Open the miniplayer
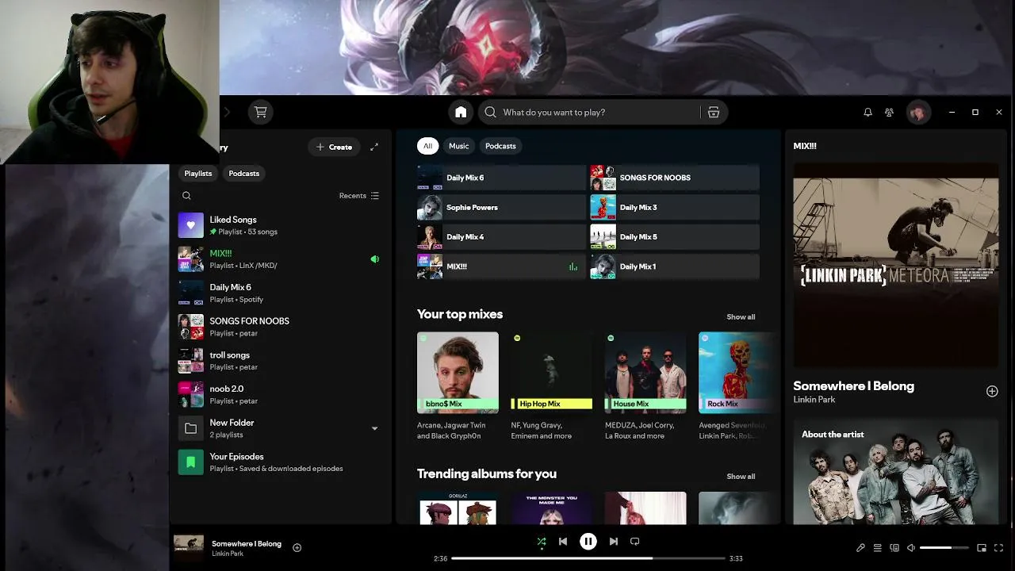 pos(982,548)
